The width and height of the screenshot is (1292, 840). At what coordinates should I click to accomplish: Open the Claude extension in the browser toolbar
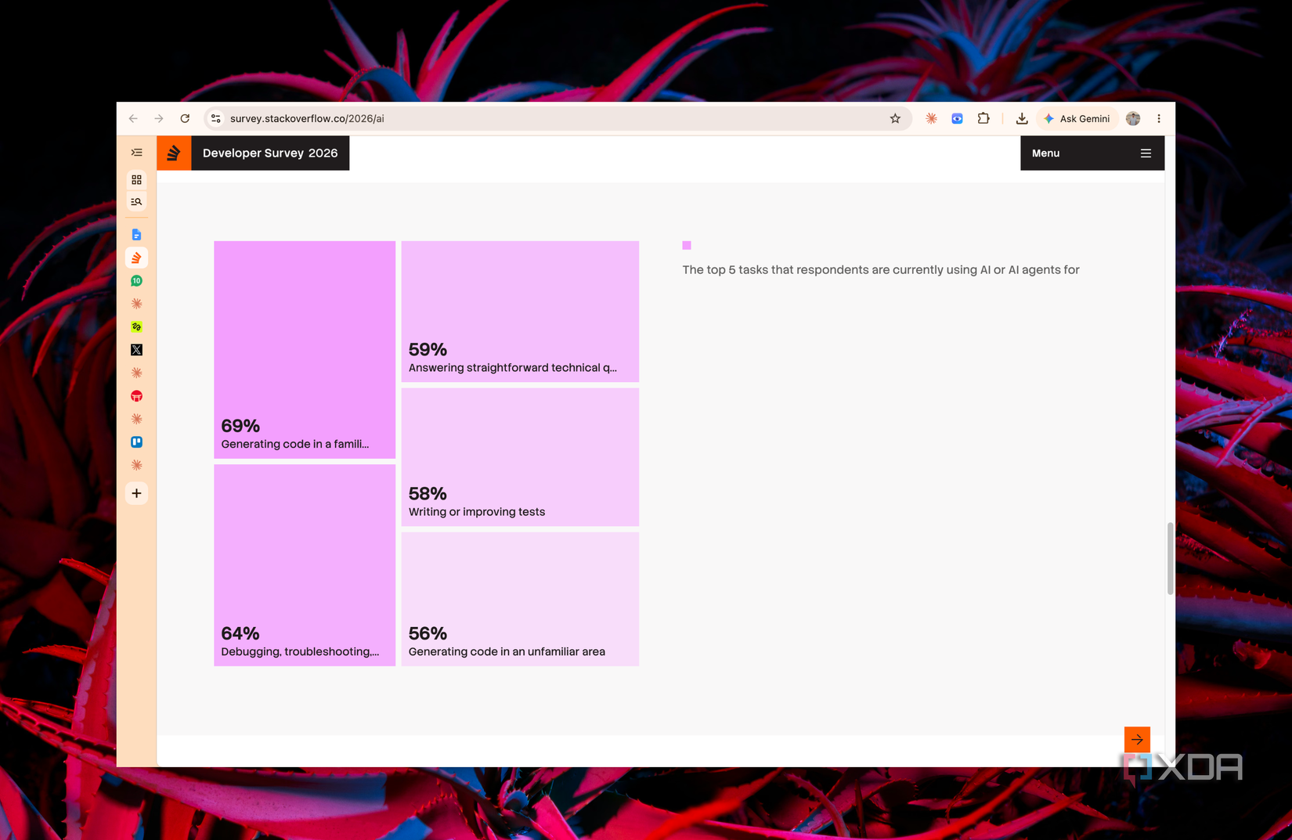(931, 119)
